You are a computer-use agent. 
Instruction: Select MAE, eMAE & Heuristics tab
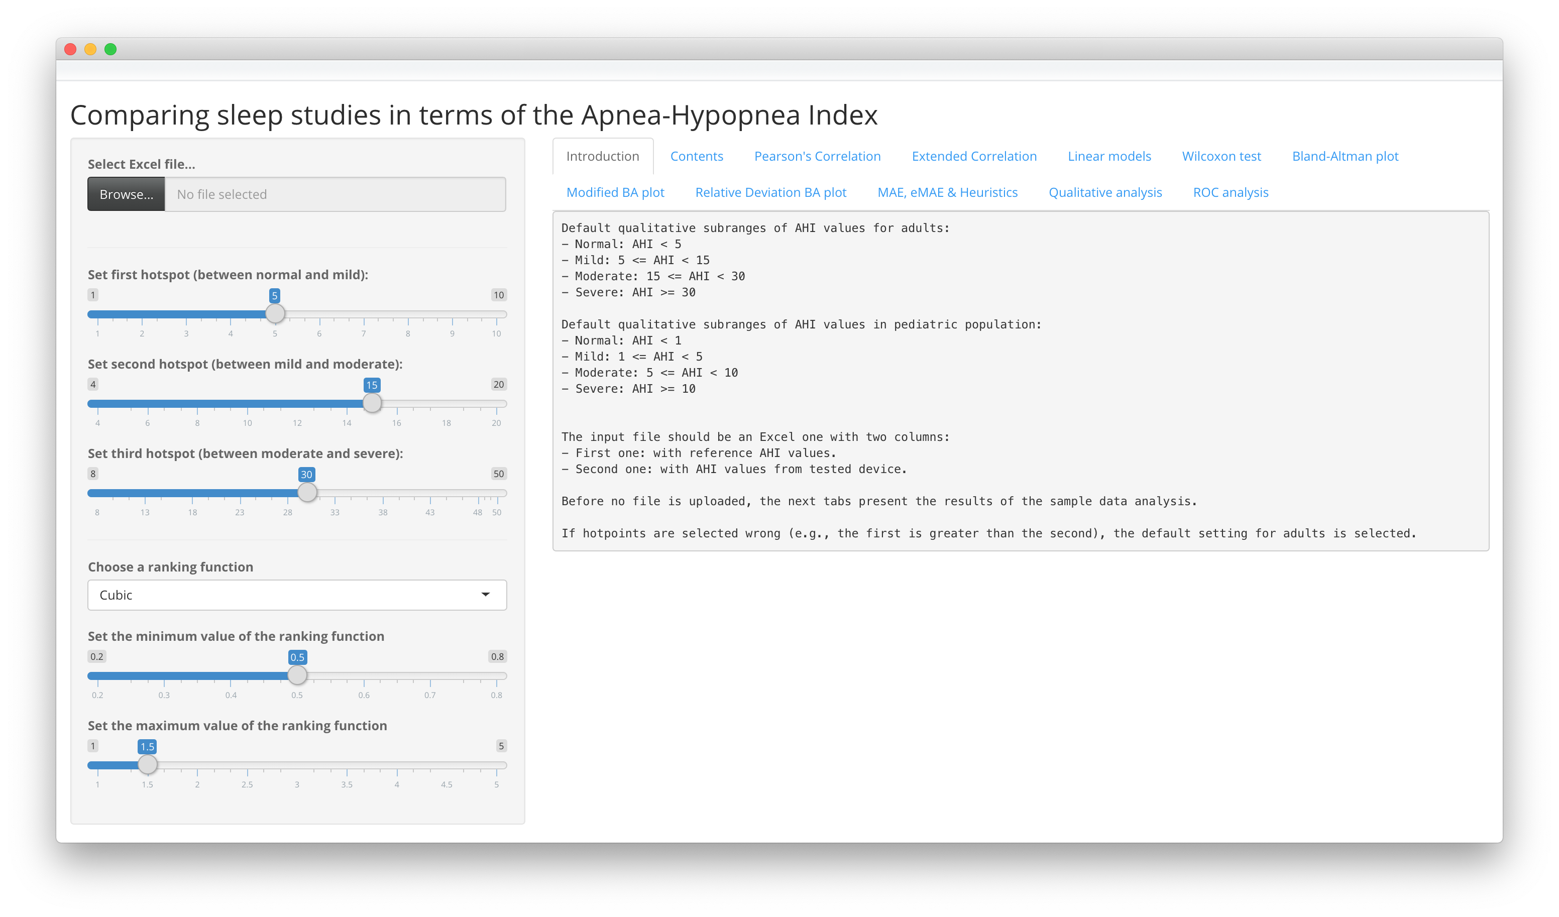tap(947, 192)
